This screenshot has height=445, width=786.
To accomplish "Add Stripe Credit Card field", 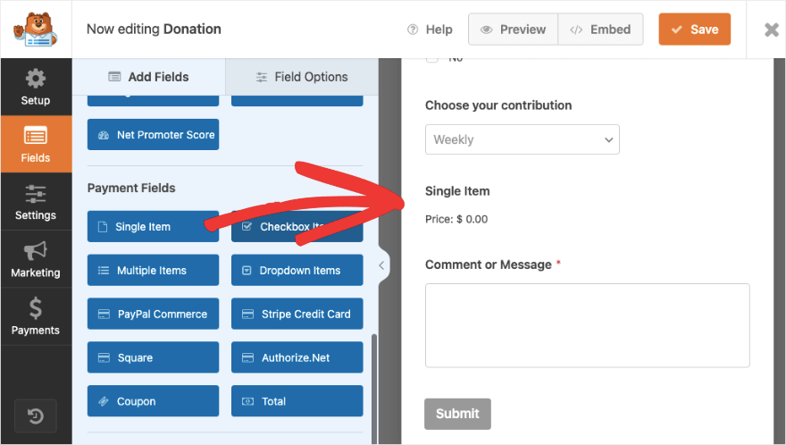I will coord(297,314).
